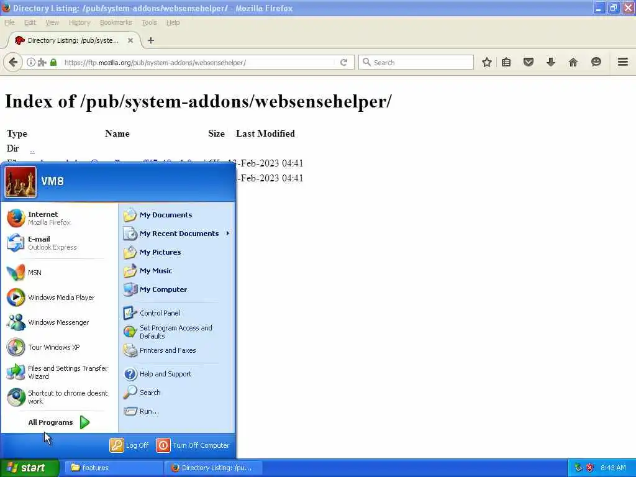Show bookmarks list icon in toolbar
The image size is (636, 477).
tap(506, 63)
